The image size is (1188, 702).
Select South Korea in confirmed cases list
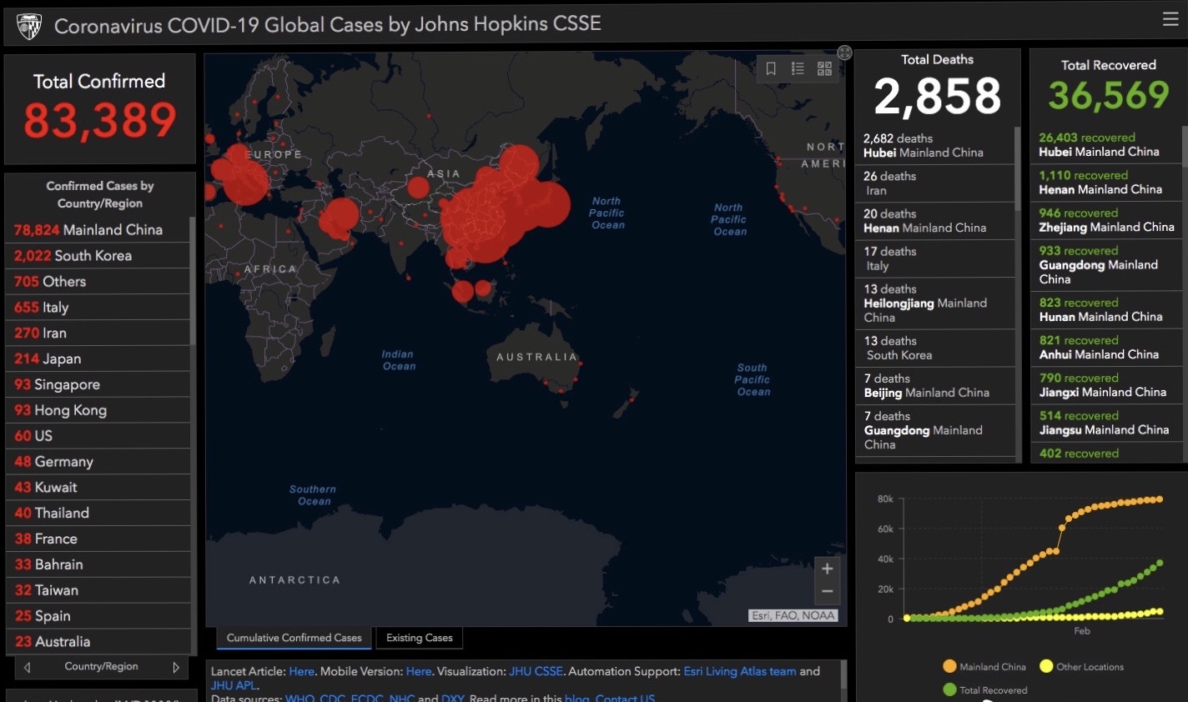click(x=98, y=256)
